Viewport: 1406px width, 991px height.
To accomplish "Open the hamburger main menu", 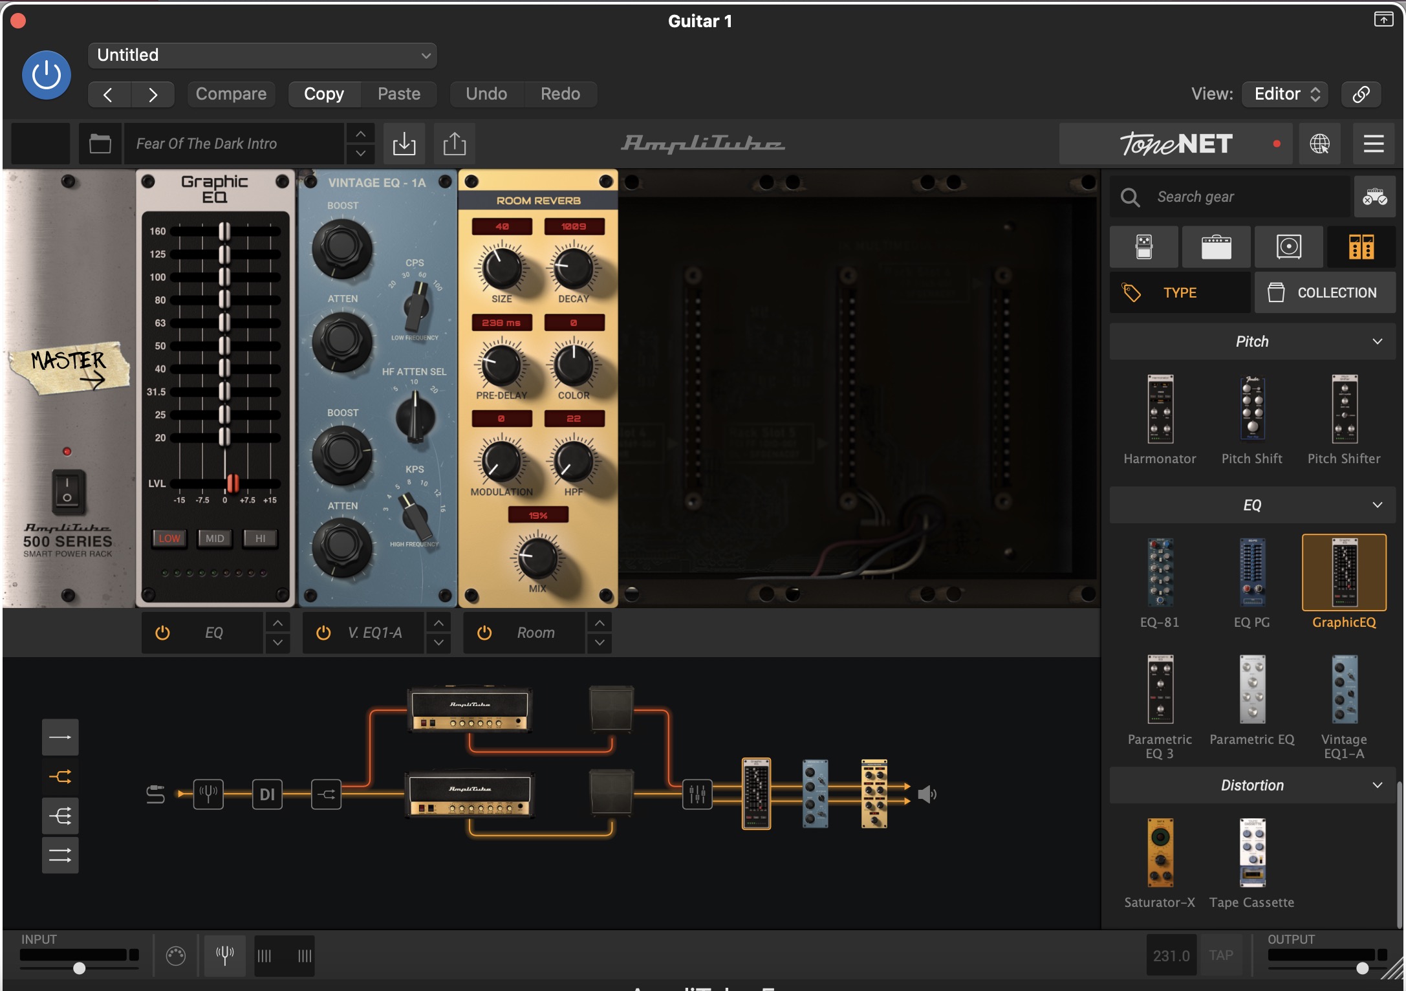I will 1374,144.
